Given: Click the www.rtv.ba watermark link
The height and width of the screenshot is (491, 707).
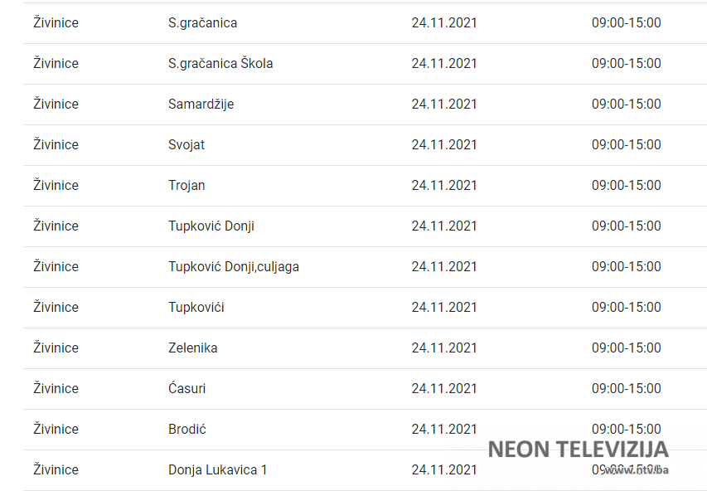Looking at the screenshot, I should point(636,470).
